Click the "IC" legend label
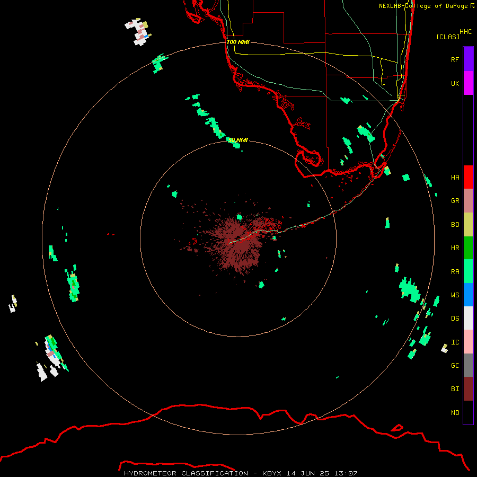The height and width of the screenshot is (477, 477). coord(455,342)
